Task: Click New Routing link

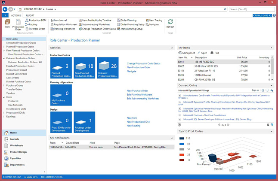Action: pyautogui.click(x=133, y=126)
